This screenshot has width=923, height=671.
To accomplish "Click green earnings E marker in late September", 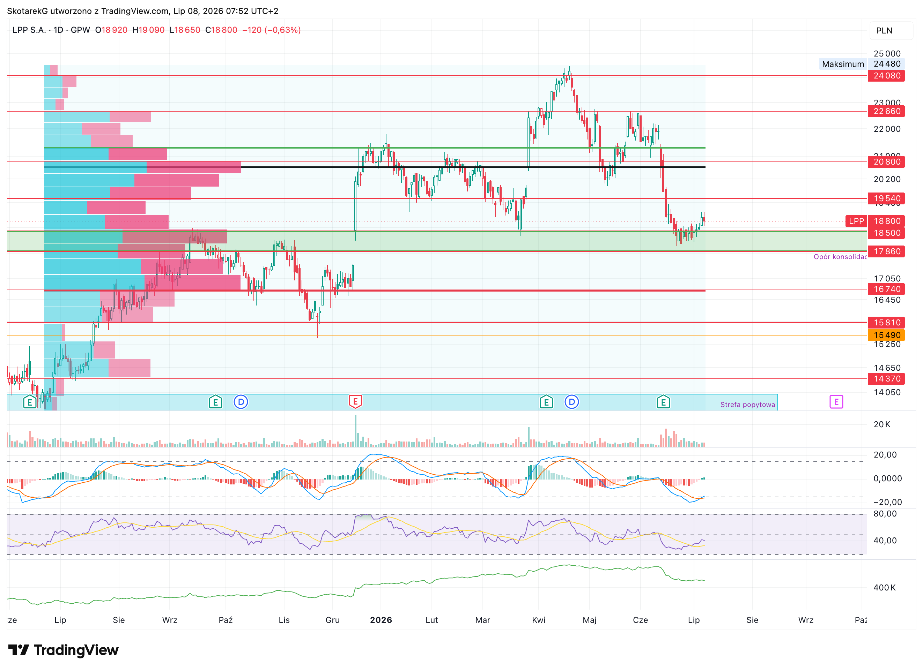I will click(x=215, y=402).
